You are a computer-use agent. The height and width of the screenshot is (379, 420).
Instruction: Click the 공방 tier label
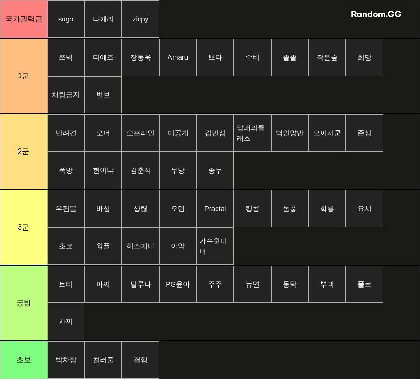[x=24, y=303]
